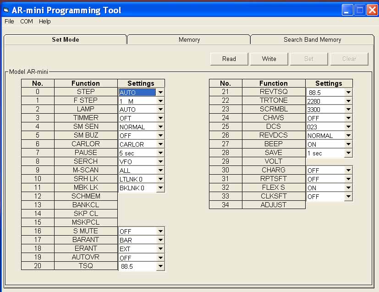Open the TIMMER settings dropdown

coord(160,118)
